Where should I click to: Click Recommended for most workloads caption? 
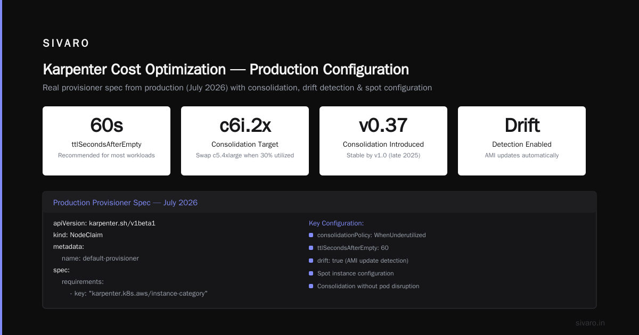tap(106, 155)
